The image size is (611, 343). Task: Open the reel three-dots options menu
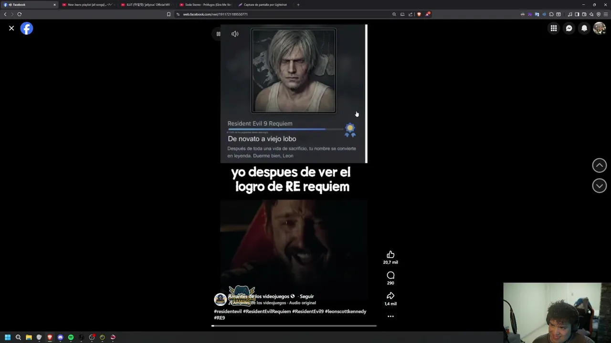tap(390, 316)
